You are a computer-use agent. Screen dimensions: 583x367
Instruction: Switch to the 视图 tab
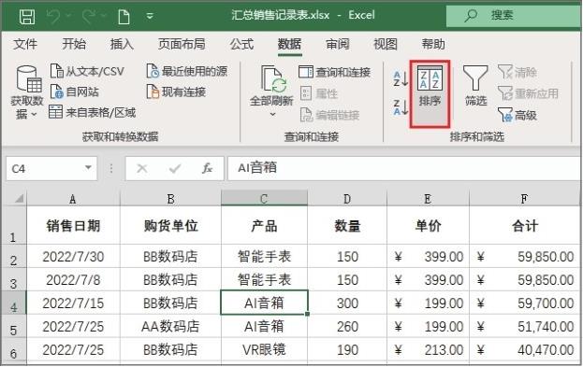tap(386, 44)
